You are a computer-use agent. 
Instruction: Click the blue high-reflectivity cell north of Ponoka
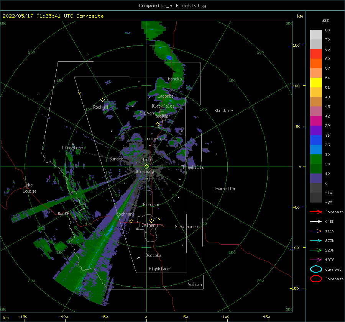tap(169, 57)
